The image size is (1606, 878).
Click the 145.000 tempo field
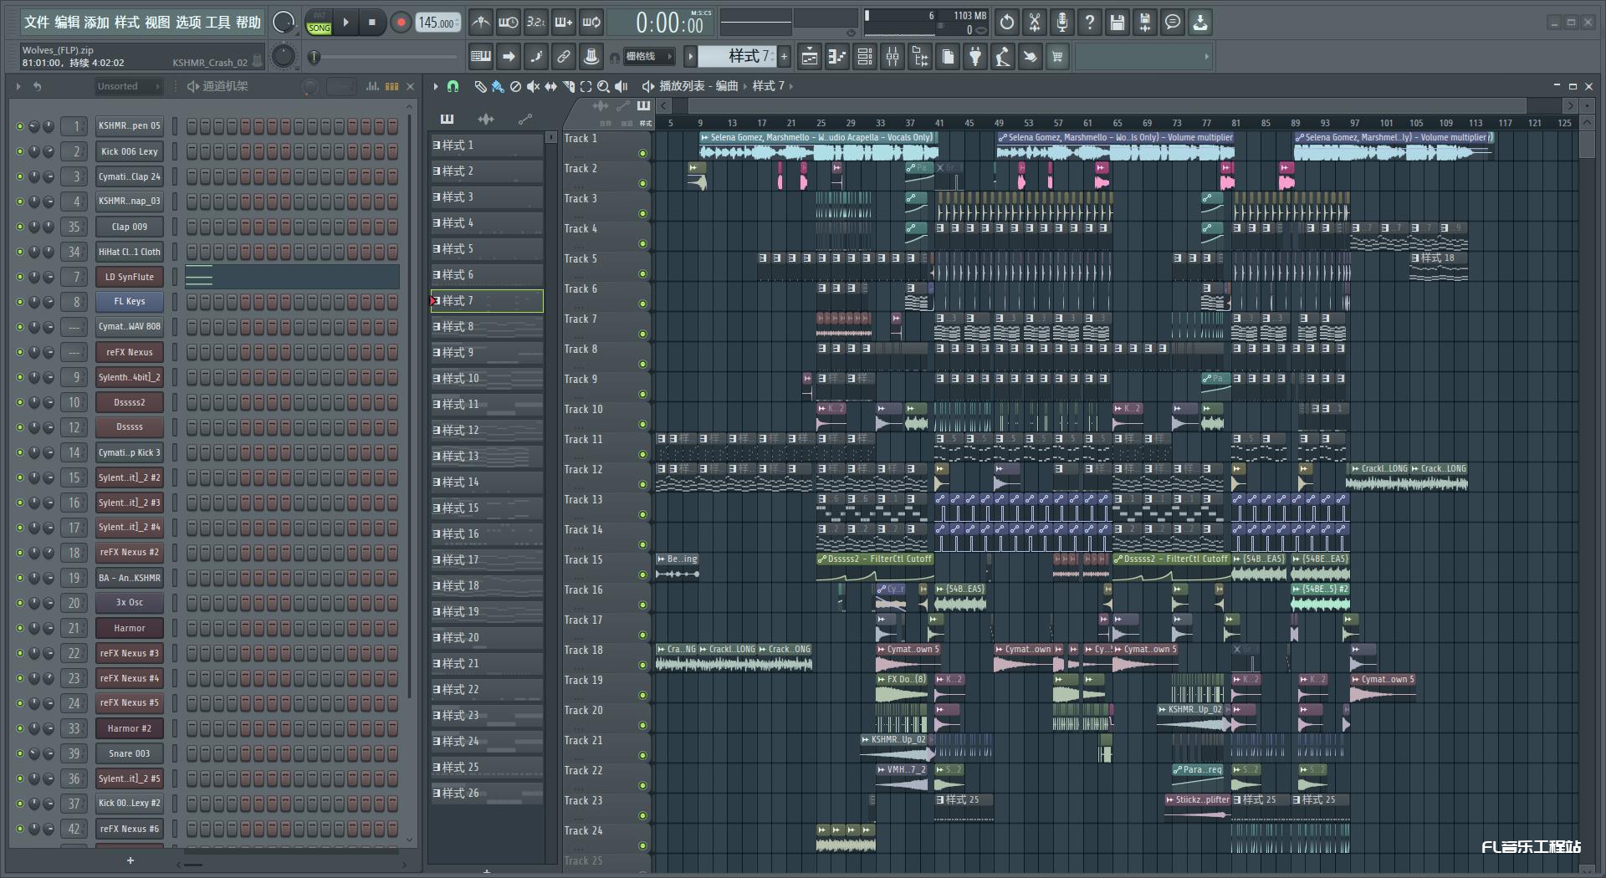point(438,23)
